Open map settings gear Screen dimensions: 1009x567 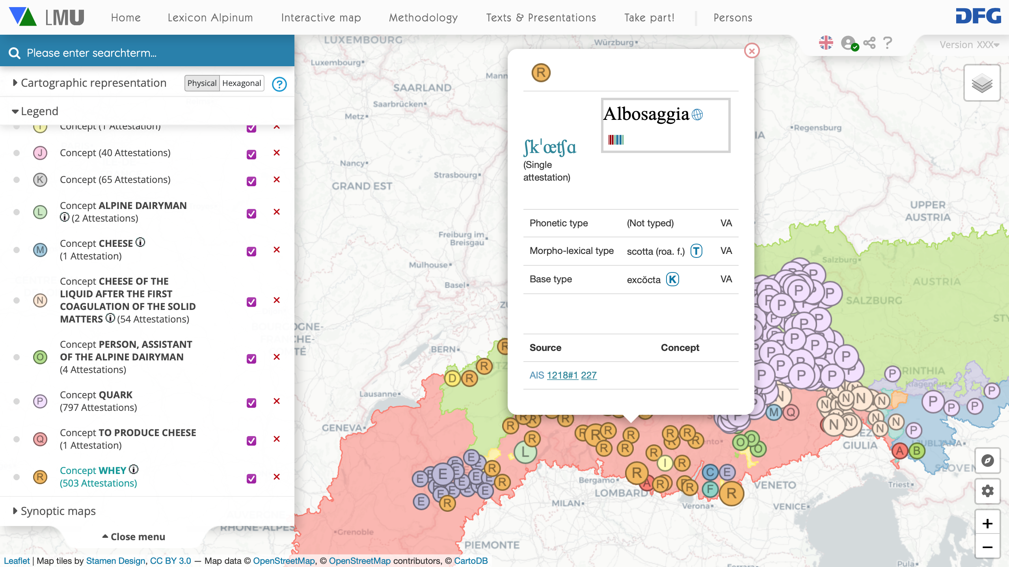pyautogui.click(x=987, y=491)
